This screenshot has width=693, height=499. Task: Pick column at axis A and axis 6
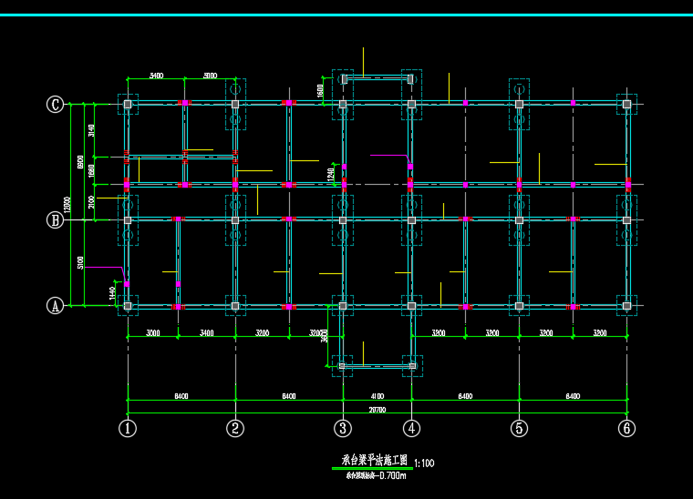626,306
